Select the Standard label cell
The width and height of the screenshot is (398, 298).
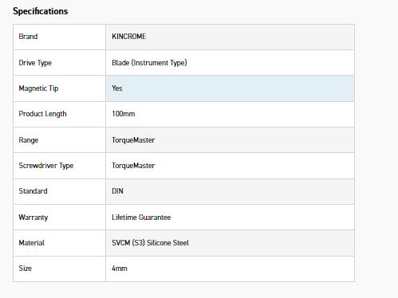coord(59,191)
